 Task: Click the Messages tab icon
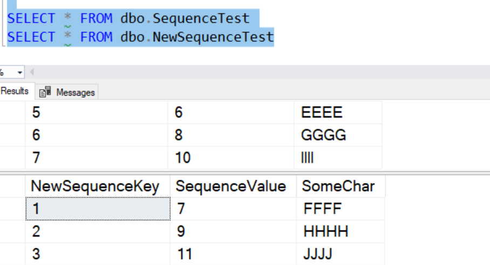[x=46, y=92]
